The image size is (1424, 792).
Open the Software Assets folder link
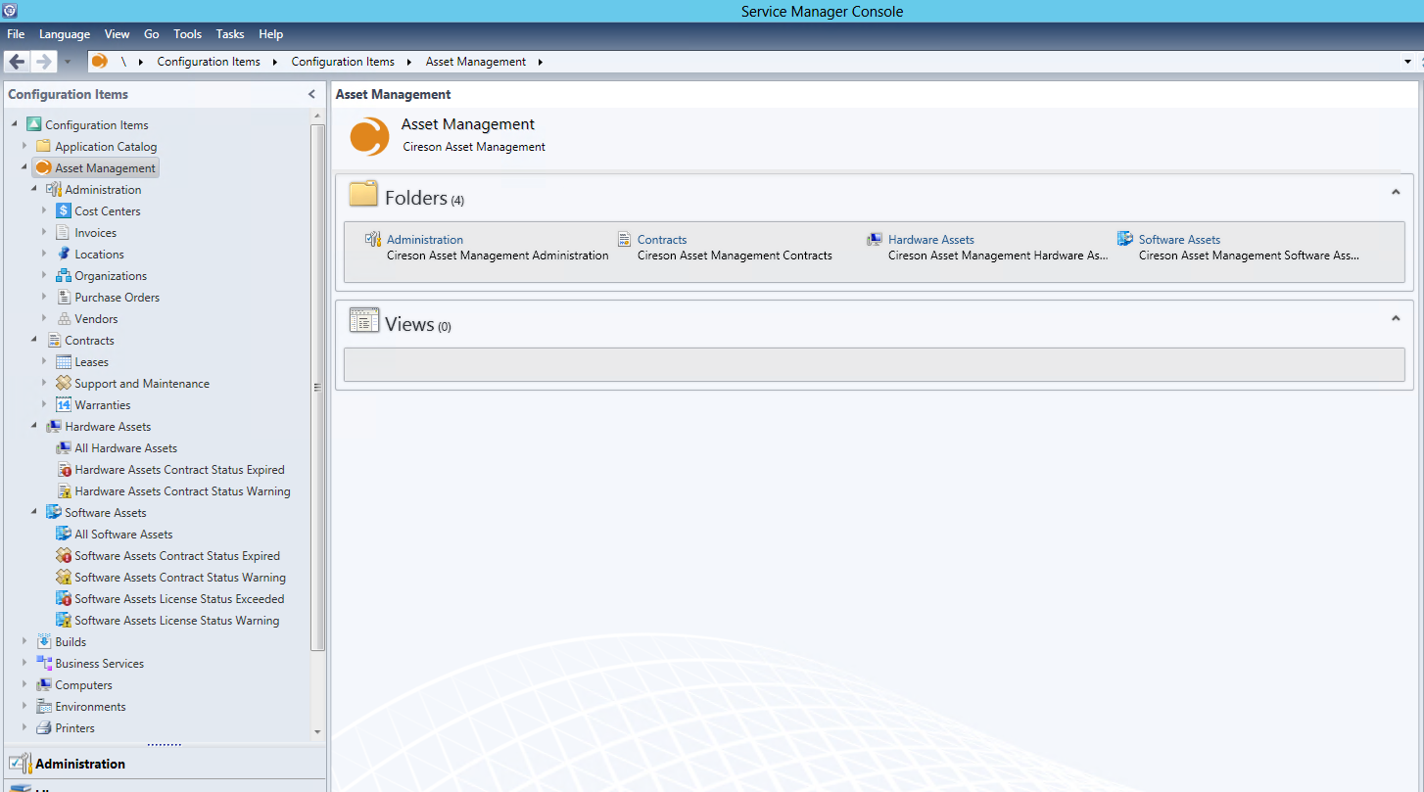point(1179,240)
